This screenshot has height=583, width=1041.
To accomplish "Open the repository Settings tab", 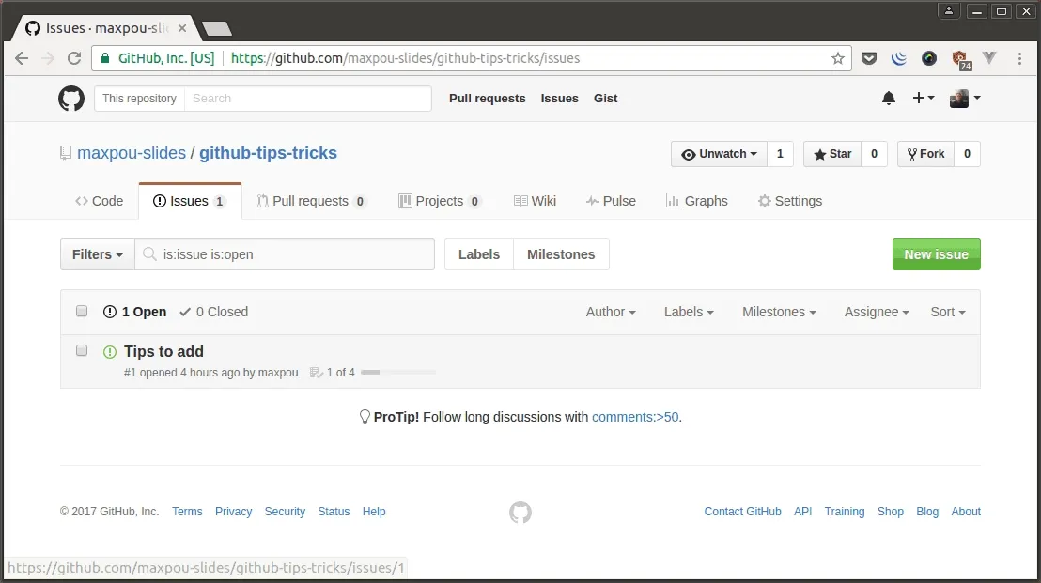I will tap(790, 201).
